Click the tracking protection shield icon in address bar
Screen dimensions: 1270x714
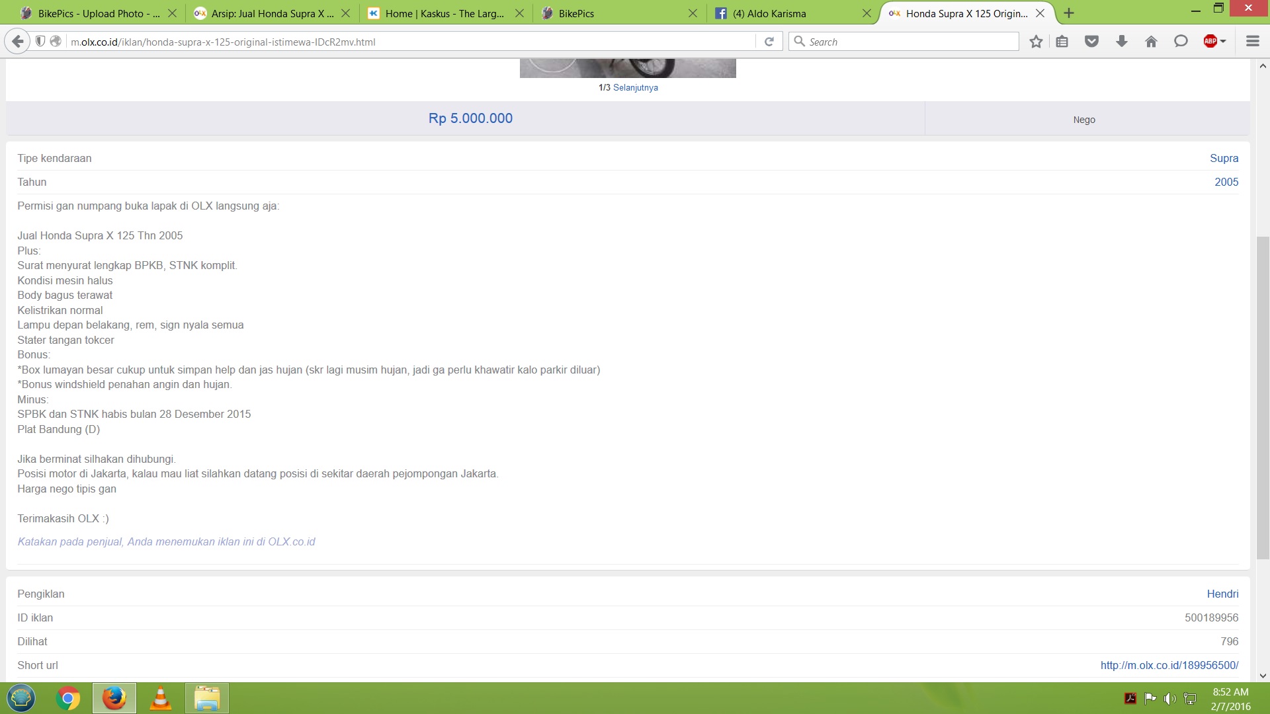[40, 42]
